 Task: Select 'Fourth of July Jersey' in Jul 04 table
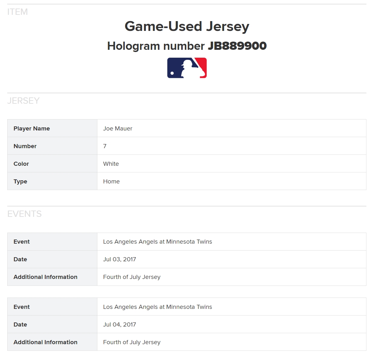pos(132,342)
